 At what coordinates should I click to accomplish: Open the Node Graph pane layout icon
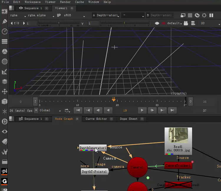[11, 119]
